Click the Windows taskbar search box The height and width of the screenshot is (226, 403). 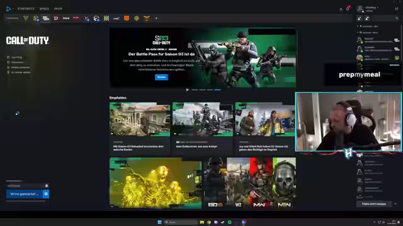[x=181, y=222]
